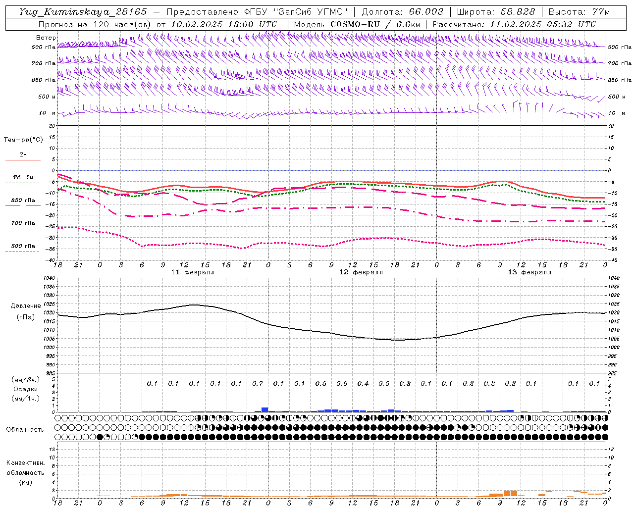Click the computed time 11.02.2025 05:32 UTC
This screenshot has width=634, height=507.
(543, 24)
